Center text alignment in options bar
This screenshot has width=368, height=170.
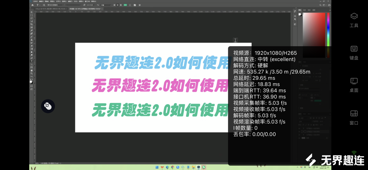118,5
